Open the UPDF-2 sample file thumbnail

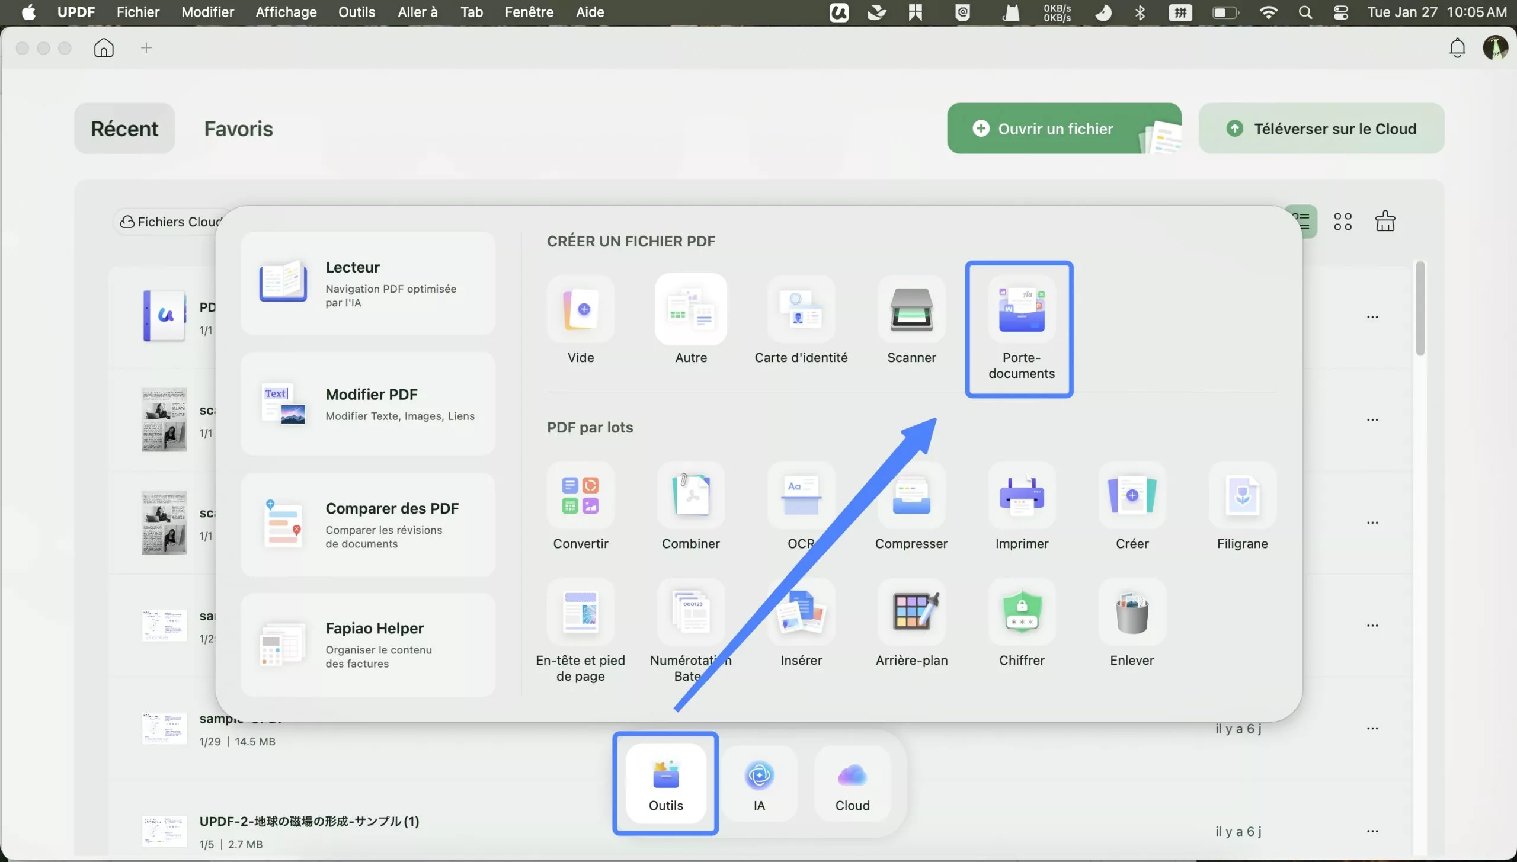point(164,831)
